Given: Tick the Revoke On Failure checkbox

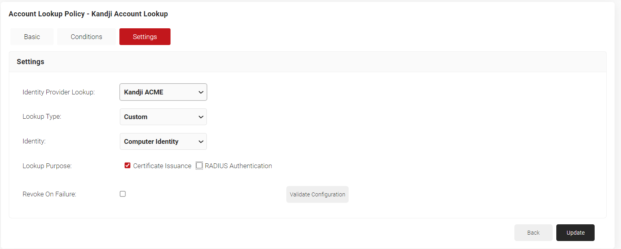Looking at the screenshot, I should coord(123,194).
